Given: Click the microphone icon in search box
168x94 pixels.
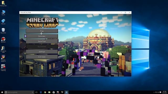Looking at the screenshot, I should tap(33, 92).
